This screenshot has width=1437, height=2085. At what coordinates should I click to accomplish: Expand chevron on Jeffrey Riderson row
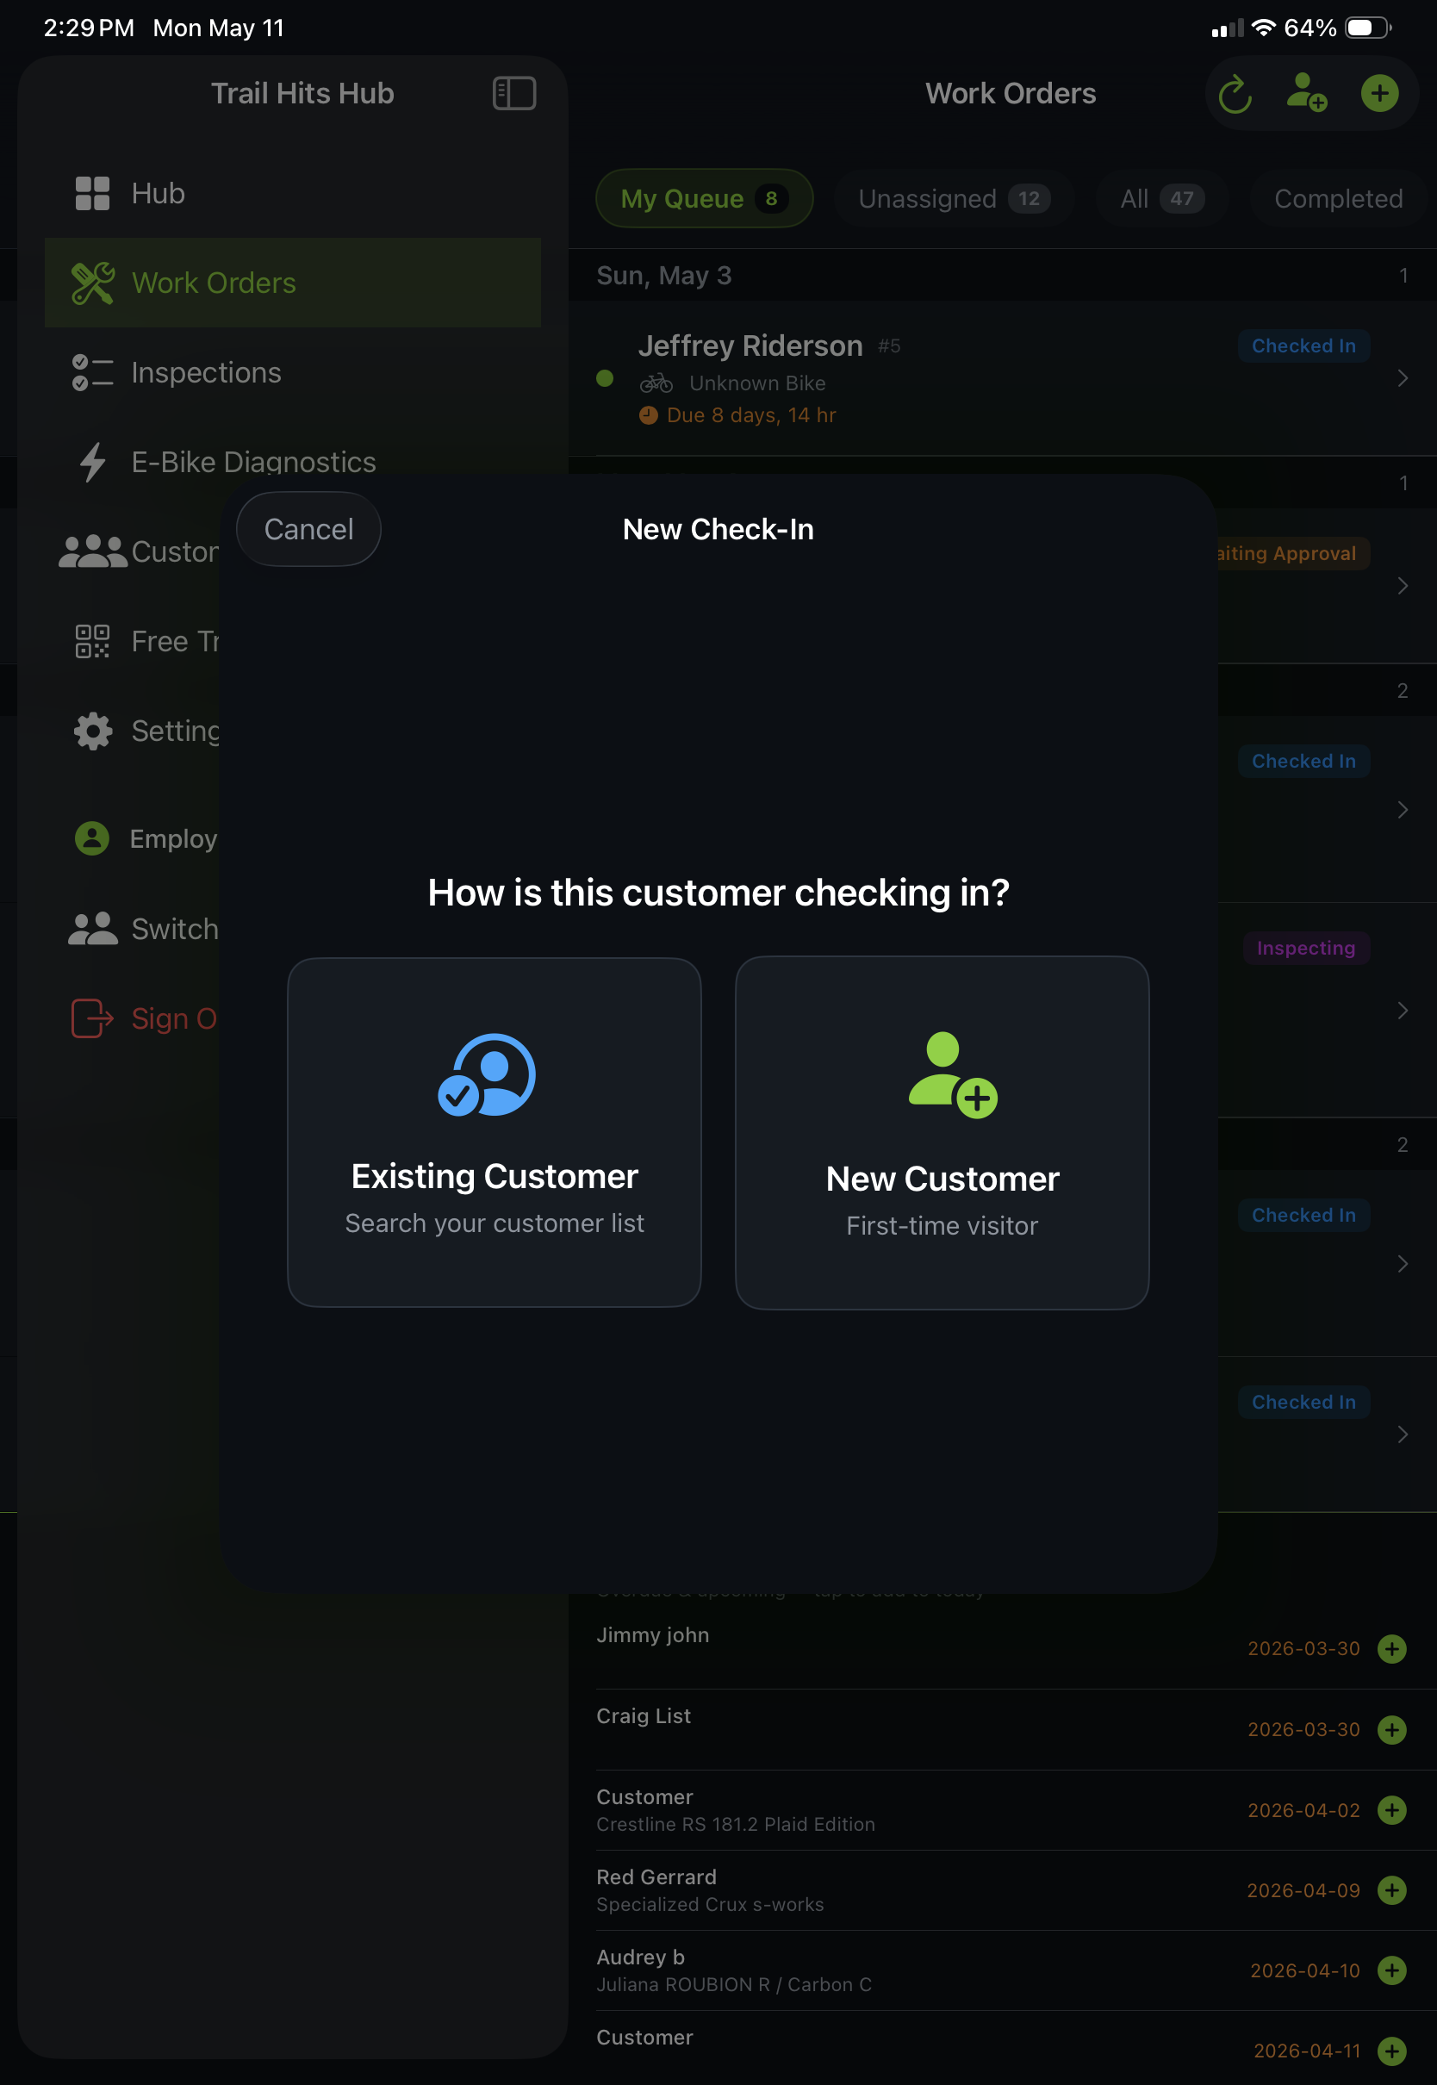point(1402,379)
